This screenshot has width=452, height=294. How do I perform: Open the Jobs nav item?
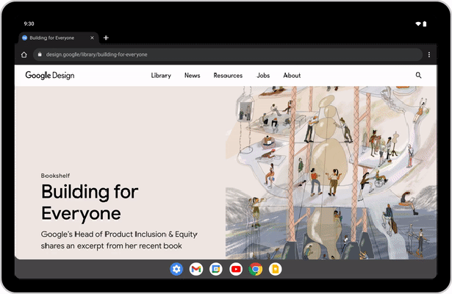(263, 76)
